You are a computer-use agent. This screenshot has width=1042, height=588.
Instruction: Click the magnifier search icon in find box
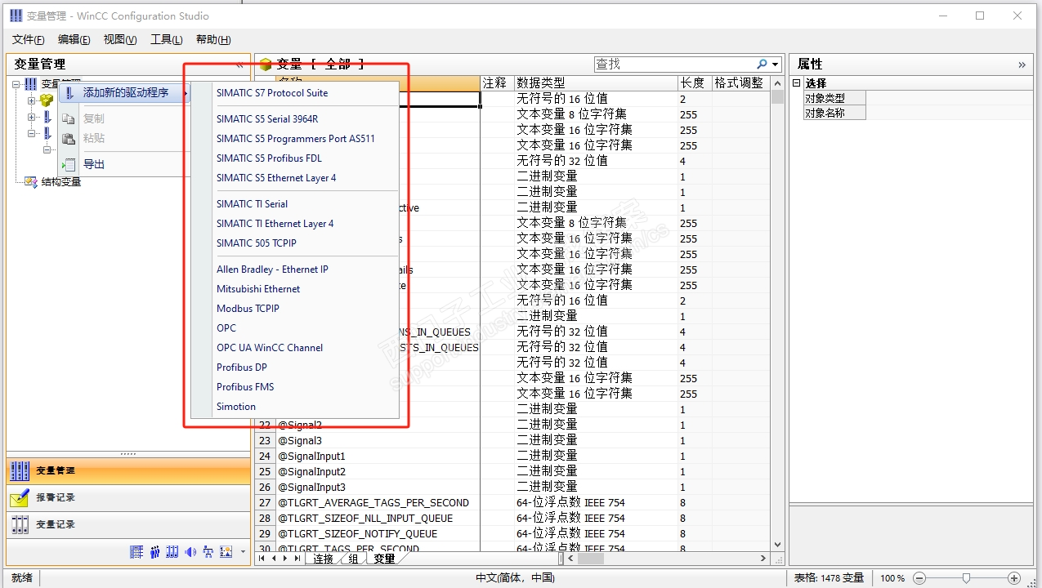(762, 64)
